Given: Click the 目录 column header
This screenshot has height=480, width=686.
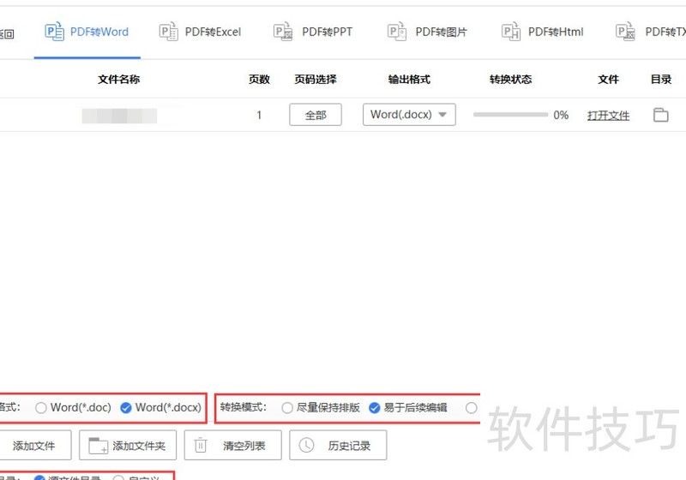Looking at the screenshot, I should click(x=661, y=79).
